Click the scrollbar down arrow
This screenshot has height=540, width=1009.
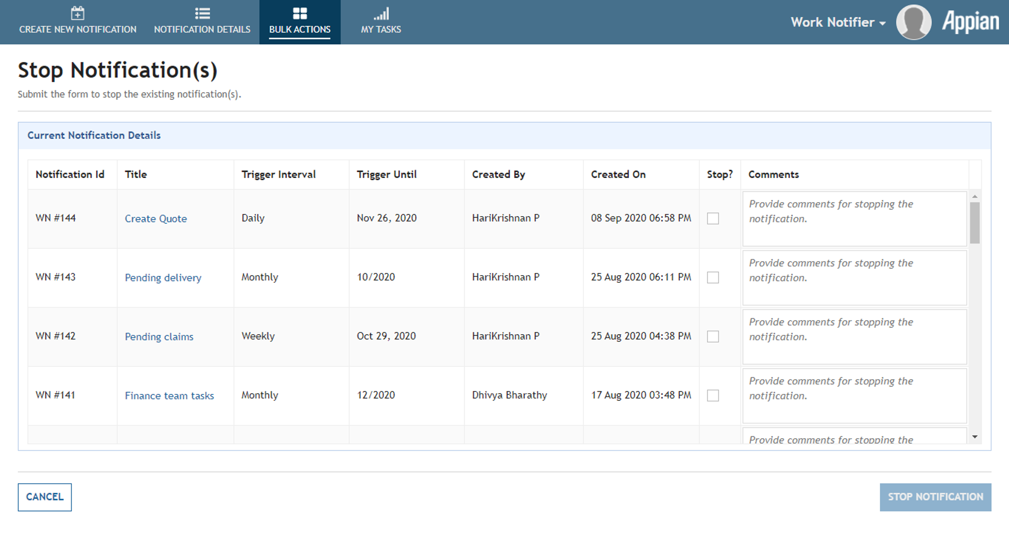[975, 437]
